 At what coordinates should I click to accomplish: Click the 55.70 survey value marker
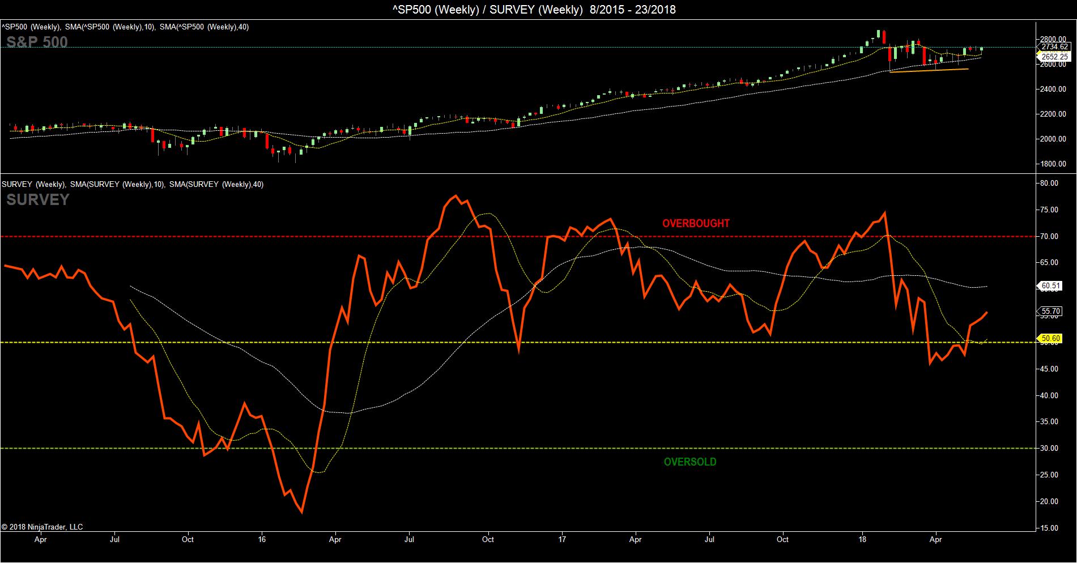tap(1049, 311)
